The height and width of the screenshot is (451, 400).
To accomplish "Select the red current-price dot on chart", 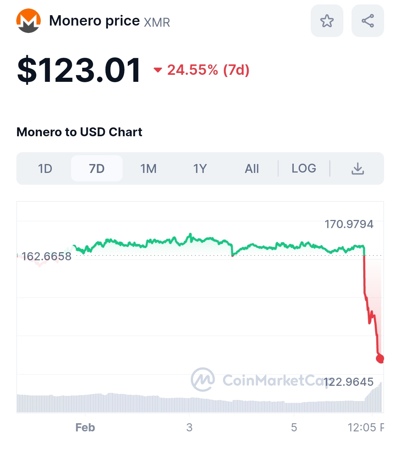I will (x=380, y=358).
